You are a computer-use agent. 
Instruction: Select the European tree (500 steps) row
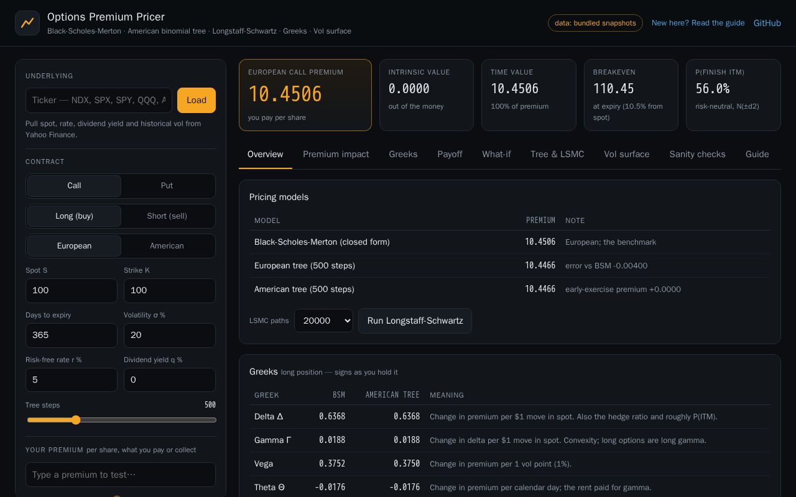(510, 266)
